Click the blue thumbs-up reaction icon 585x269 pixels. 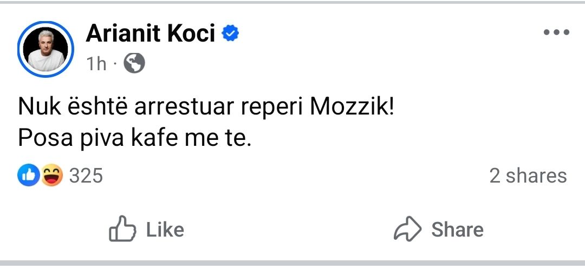coord(29,176)
